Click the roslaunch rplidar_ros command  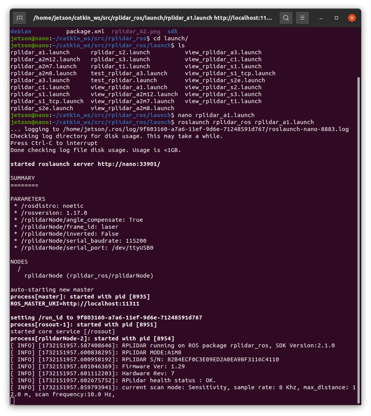click(x=246, y=122)
